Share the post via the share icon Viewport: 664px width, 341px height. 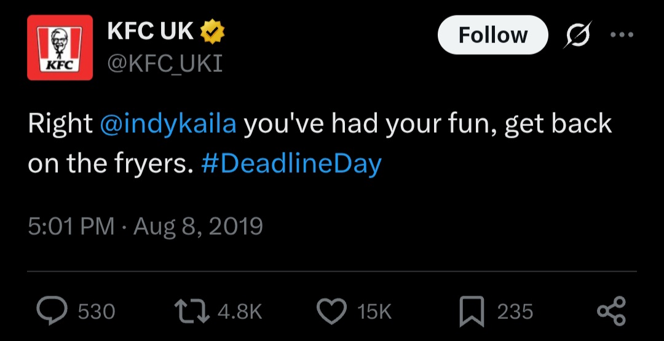click(x=611, y=312)
